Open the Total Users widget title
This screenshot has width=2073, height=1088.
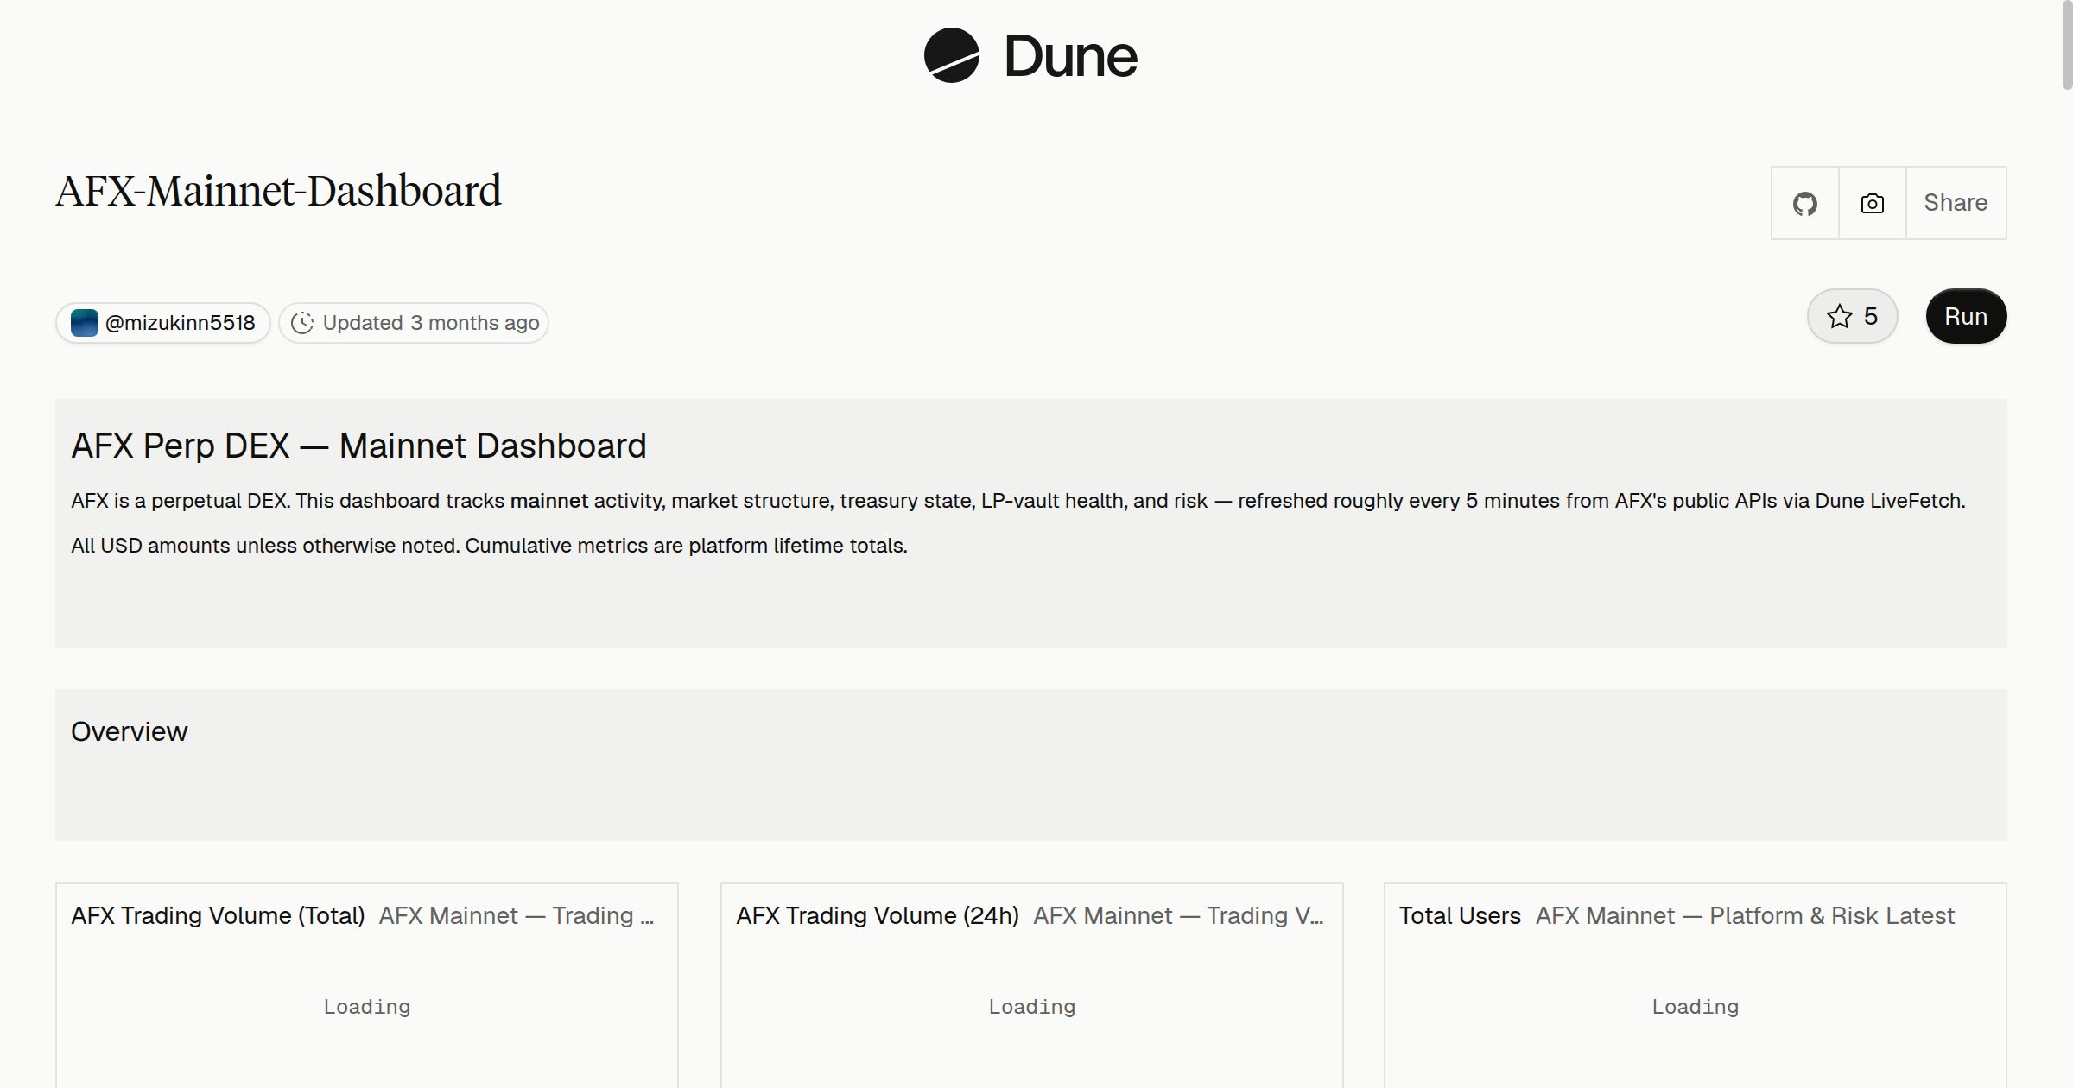[x=1460, y=915]
